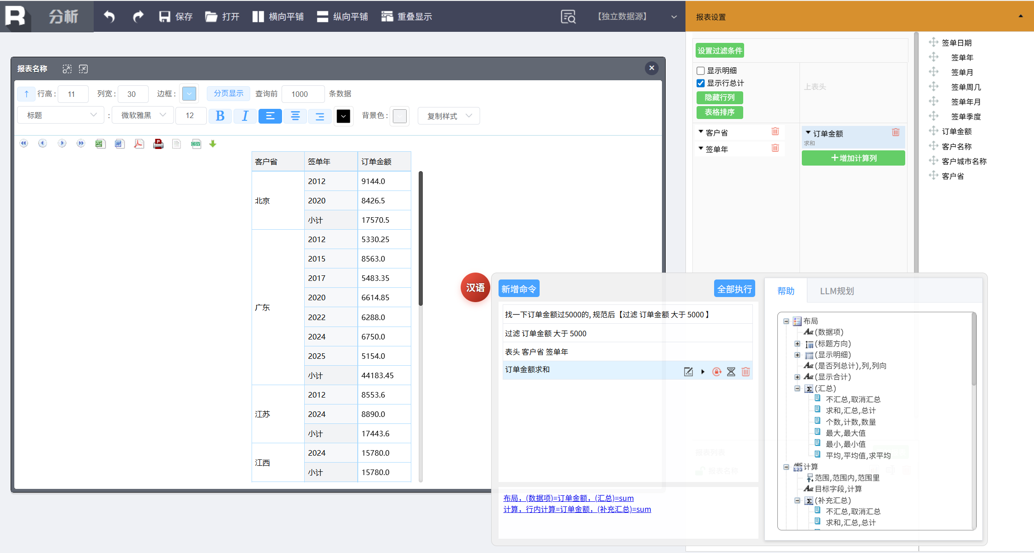Export the report as PDF
Screen dimensions: 1034x553
138,144
